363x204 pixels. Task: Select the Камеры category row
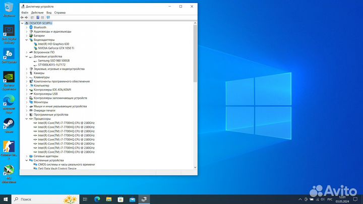(x=39, y=73)
